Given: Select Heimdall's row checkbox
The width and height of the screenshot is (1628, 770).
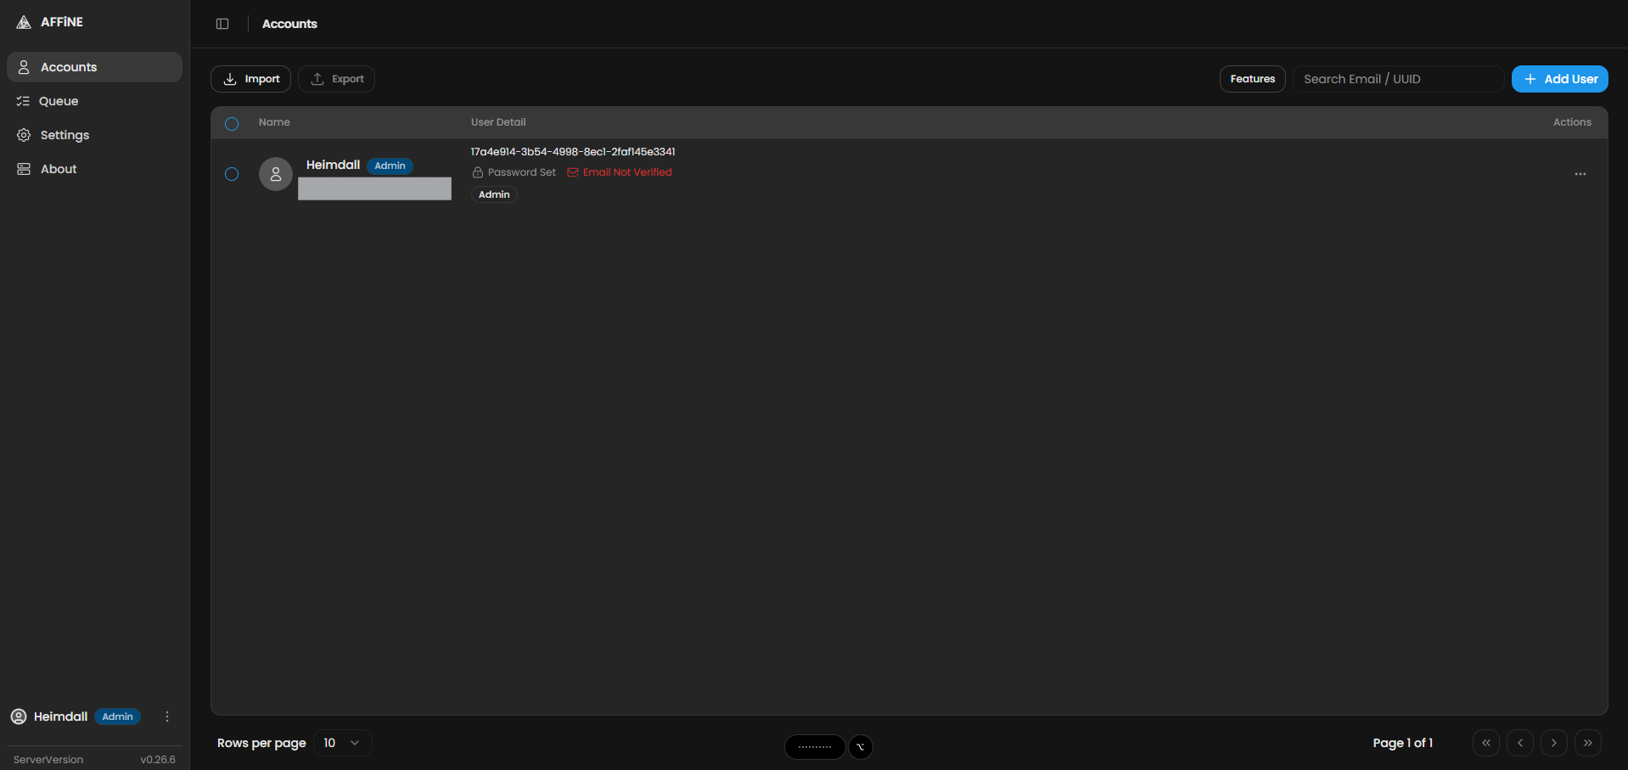Looking at the screenshot, I should (x=232, y=174).
